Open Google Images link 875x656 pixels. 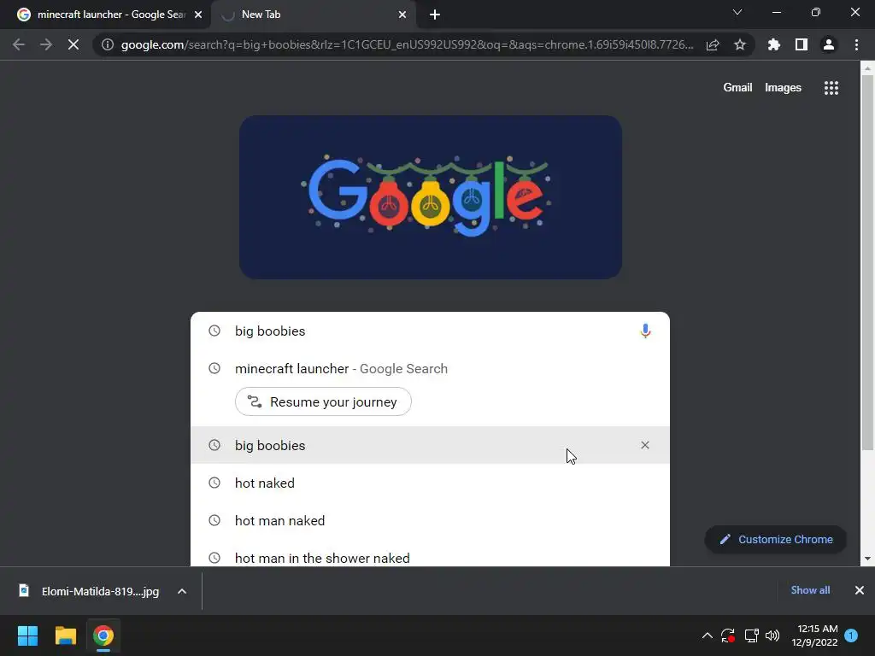pos(783,88)
